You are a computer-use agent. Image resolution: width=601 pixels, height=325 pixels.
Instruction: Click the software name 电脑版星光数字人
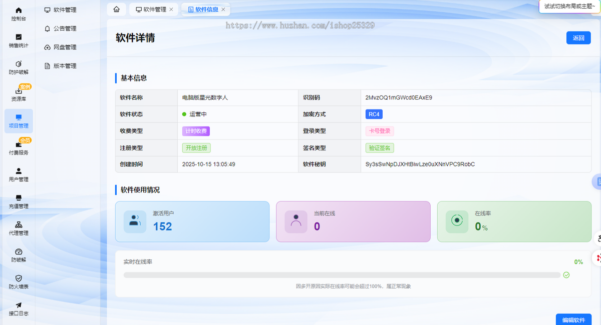point(205,97)
